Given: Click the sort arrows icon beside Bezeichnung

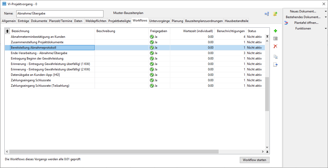Looking at the screenshot, I should (8, 31).
